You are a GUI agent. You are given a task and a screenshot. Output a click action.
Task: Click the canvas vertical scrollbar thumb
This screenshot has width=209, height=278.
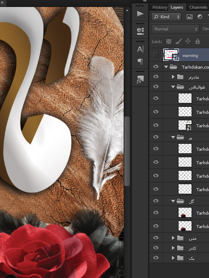coord(127,151)
